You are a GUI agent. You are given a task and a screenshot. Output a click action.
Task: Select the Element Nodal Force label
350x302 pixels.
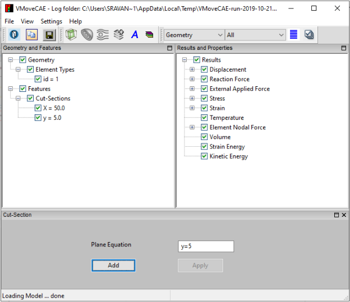(238, 127)
